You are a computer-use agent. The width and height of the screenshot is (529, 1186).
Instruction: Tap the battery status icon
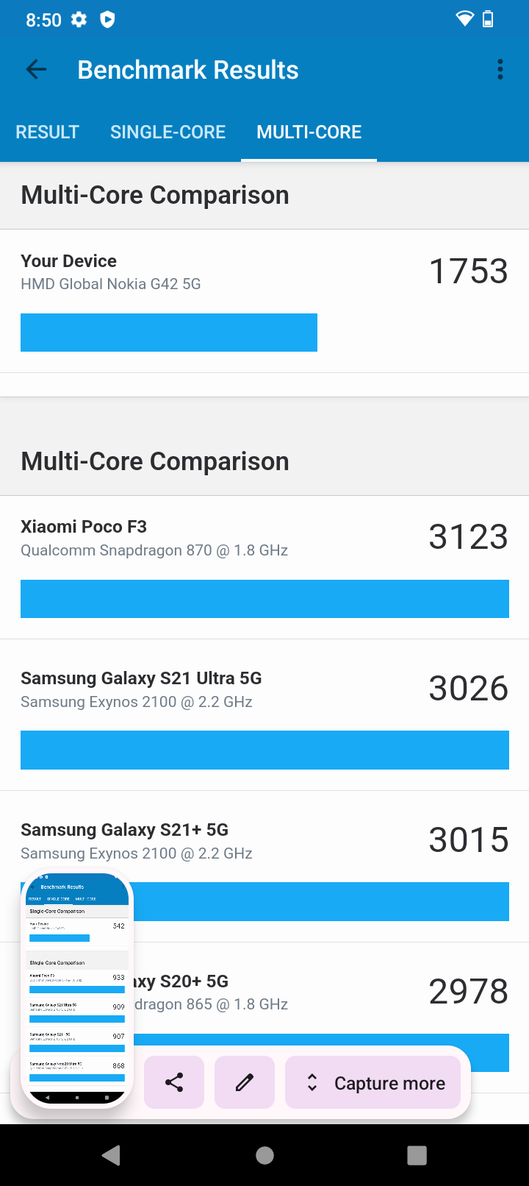pyautogui.click(x=488, y=19)
